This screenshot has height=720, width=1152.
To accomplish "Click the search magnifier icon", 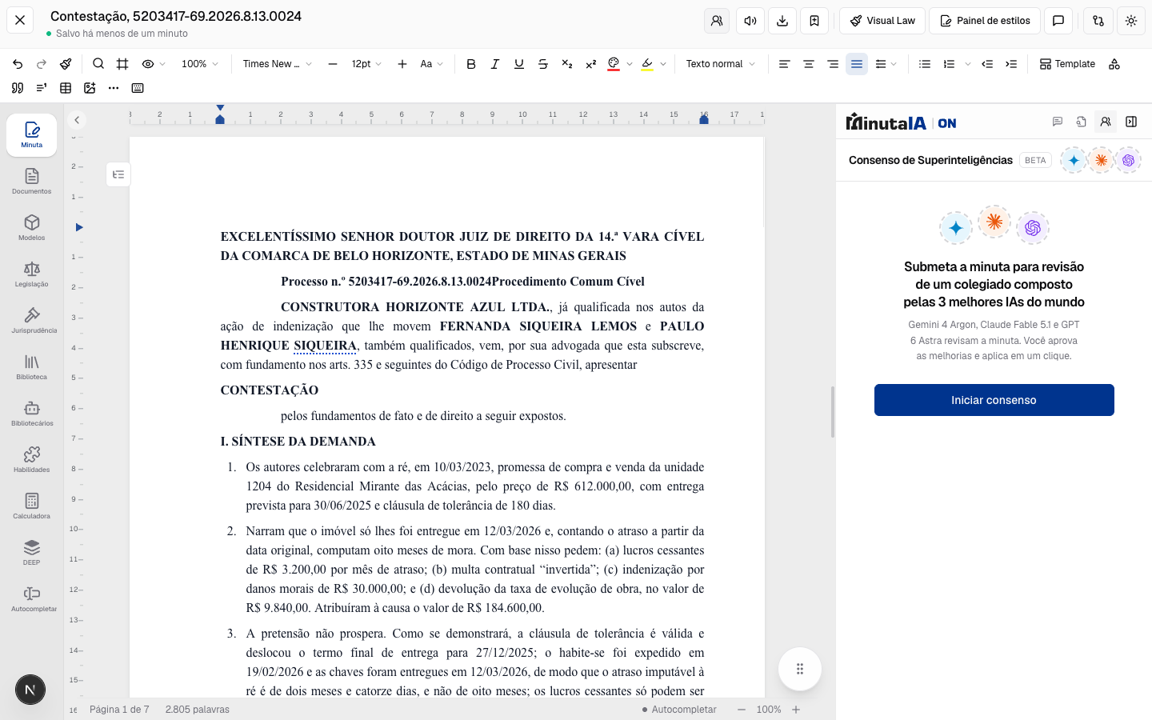I will pyautogui.click(x=98, y=64).
